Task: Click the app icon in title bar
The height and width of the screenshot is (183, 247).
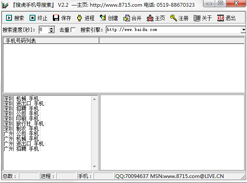Action: click(x=5, y=5)
